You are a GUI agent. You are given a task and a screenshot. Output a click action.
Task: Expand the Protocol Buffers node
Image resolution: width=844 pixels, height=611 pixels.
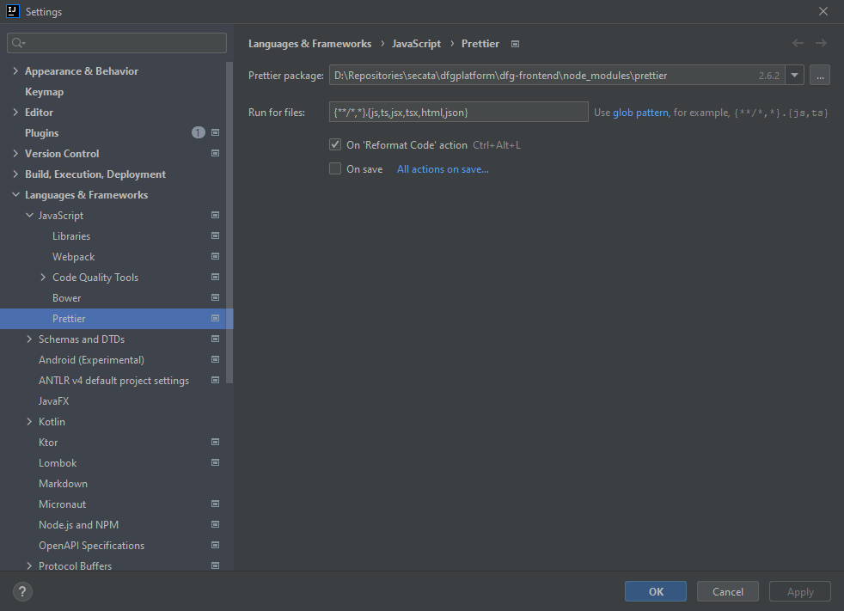click(x=29, y=565)
